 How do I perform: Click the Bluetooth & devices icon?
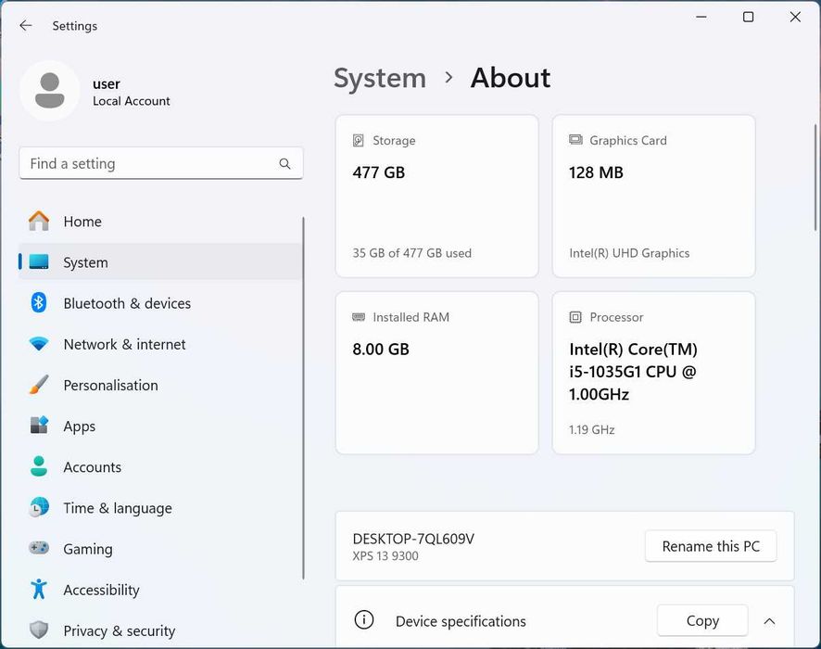coord(39,303)
